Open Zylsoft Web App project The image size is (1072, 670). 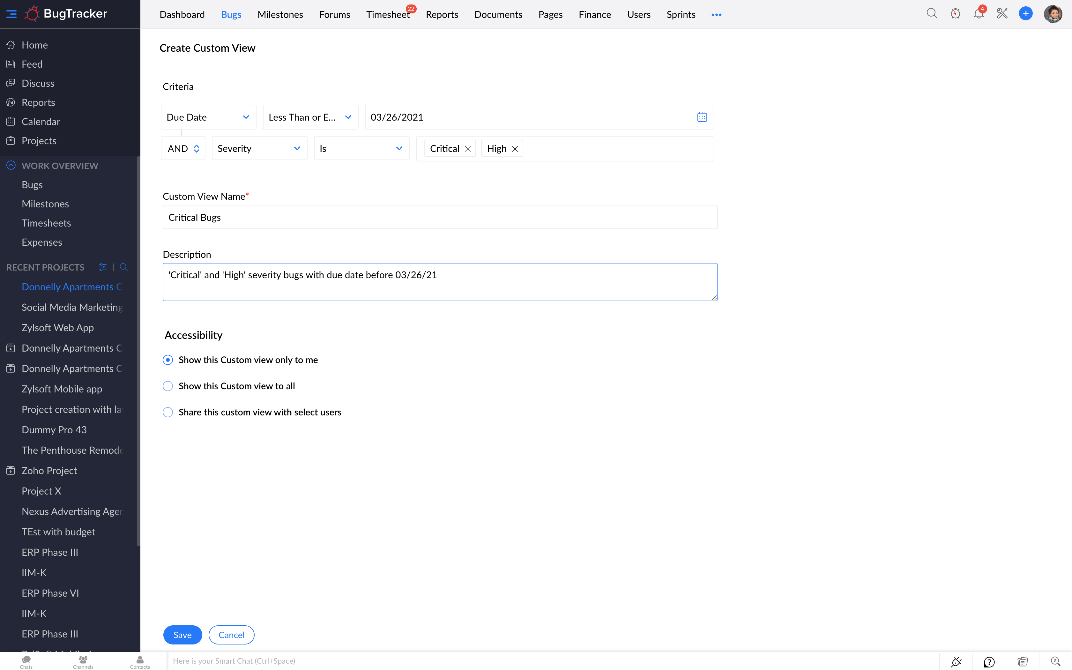[57, 327]
